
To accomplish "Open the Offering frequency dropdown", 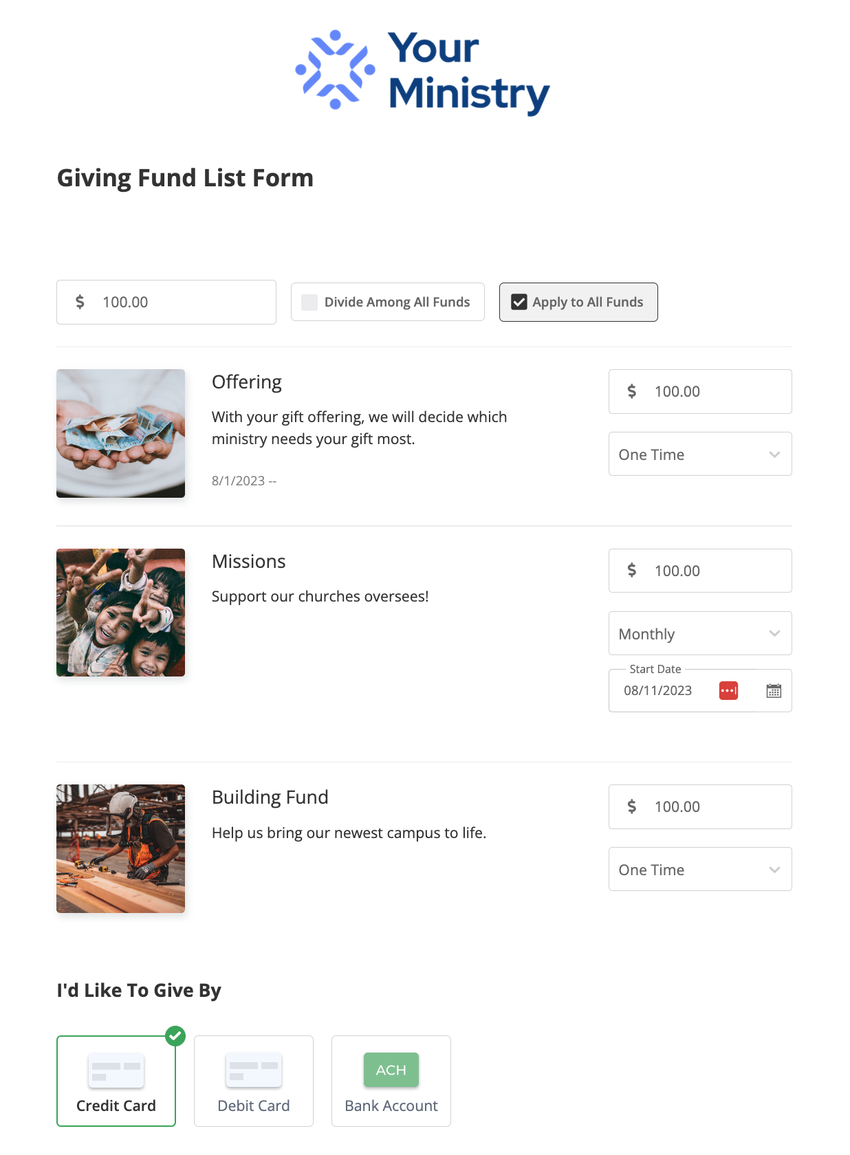I will point(699,454).
